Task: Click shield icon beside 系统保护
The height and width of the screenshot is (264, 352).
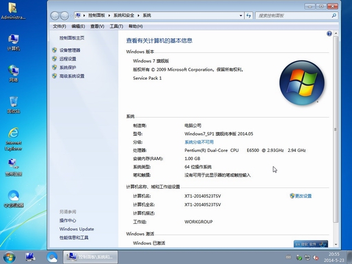Action: [x=54, y=67]
